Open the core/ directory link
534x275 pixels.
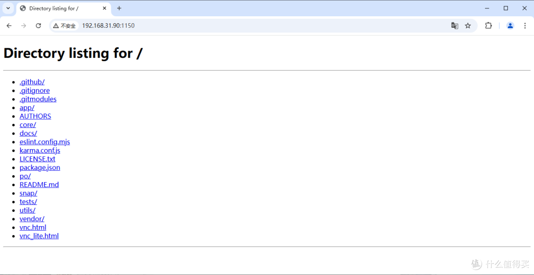[x=28, y=125]
